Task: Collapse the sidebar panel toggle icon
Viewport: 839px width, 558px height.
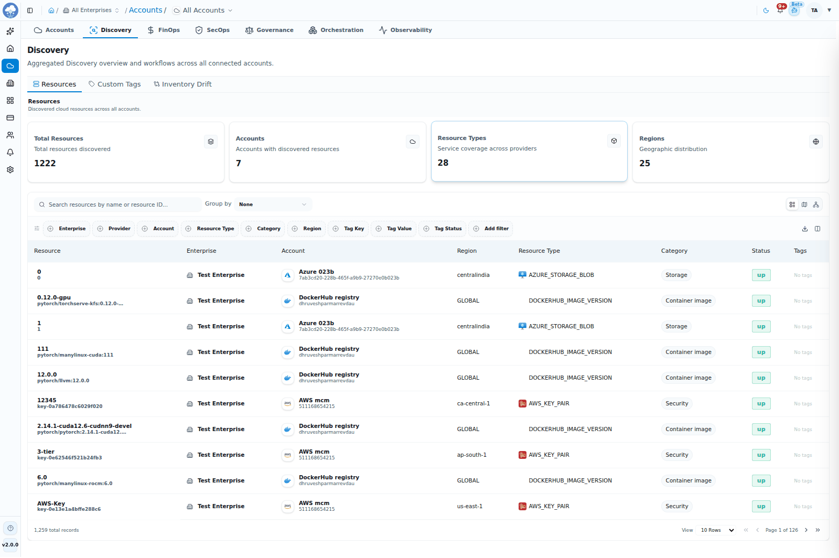Action: (30, 10)
